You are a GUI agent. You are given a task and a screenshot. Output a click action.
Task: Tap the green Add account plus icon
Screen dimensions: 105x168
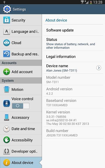7,72
